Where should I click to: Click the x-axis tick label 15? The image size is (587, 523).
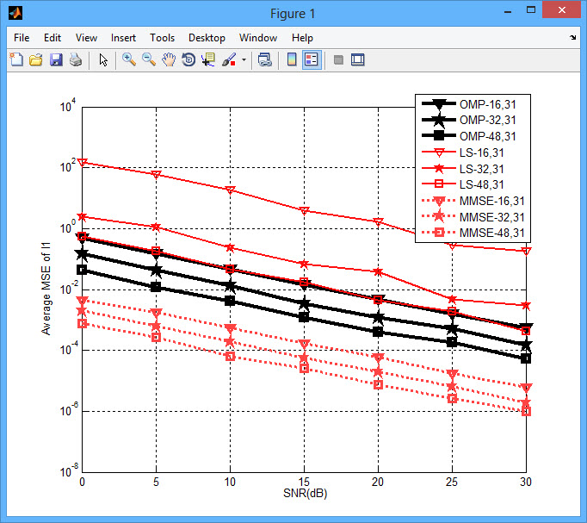(304, 482)
